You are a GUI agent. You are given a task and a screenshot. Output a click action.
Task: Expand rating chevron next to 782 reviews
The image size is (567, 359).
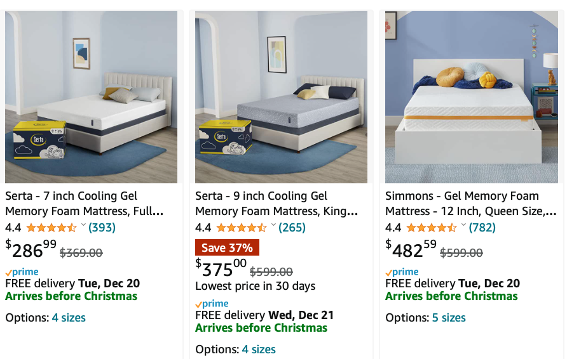point(463,225)
